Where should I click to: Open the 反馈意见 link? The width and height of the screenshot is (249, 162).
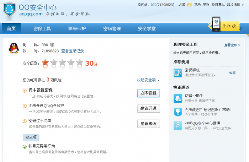click(x=218, y=5)
